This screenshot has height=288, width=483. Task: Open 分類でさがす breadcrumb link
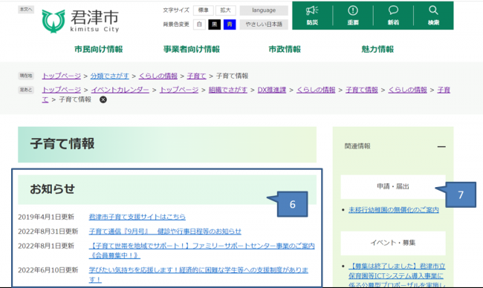pyautogui.click(x=110, y=76)
